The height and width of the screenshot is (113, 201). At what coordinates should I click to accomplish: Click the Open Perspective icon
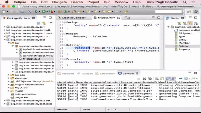tap(189, 12)
